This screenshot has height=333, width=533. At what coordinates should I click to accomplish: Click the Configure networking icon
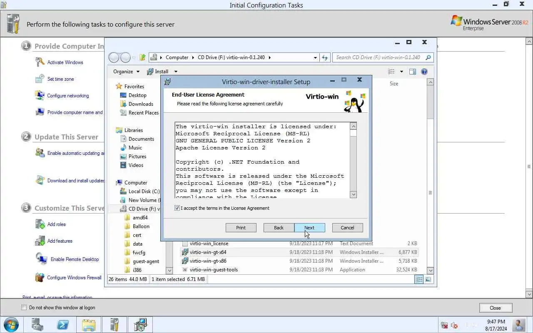[40, 95]
